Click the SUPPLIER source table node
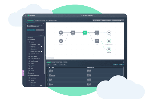 (x=61, y=33)
